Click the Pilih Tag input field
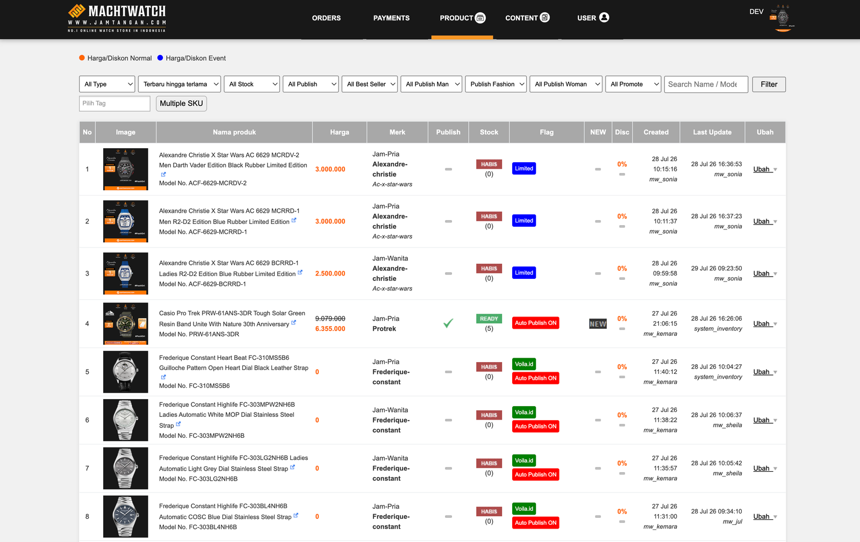This screenshot has width=860, height=542. click(114, 103)
